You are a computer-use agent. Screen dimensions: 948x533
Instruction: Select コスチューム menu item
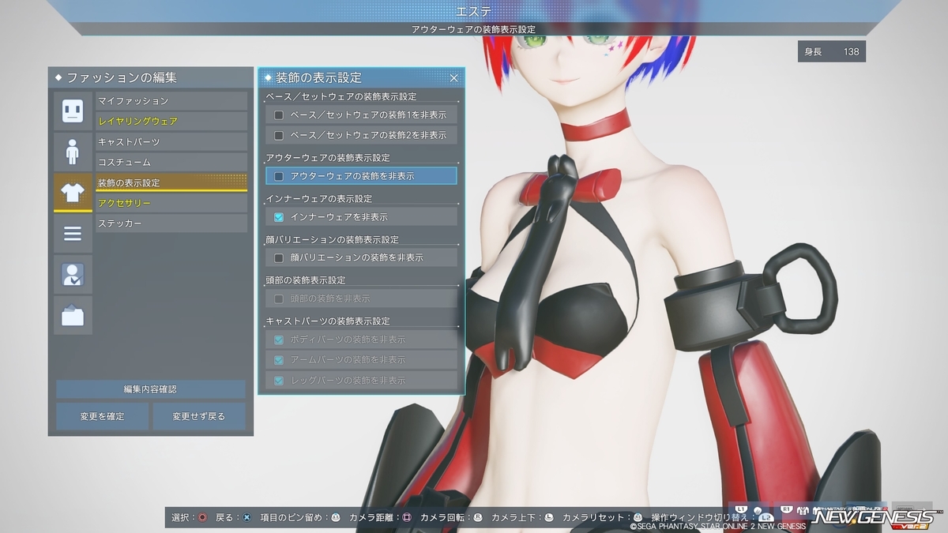click(x=171, y=162)
